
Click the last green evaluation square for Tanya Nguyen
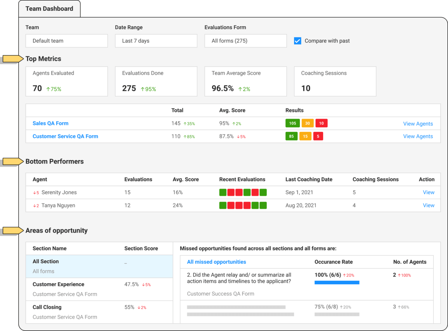[x=263, y=205]
